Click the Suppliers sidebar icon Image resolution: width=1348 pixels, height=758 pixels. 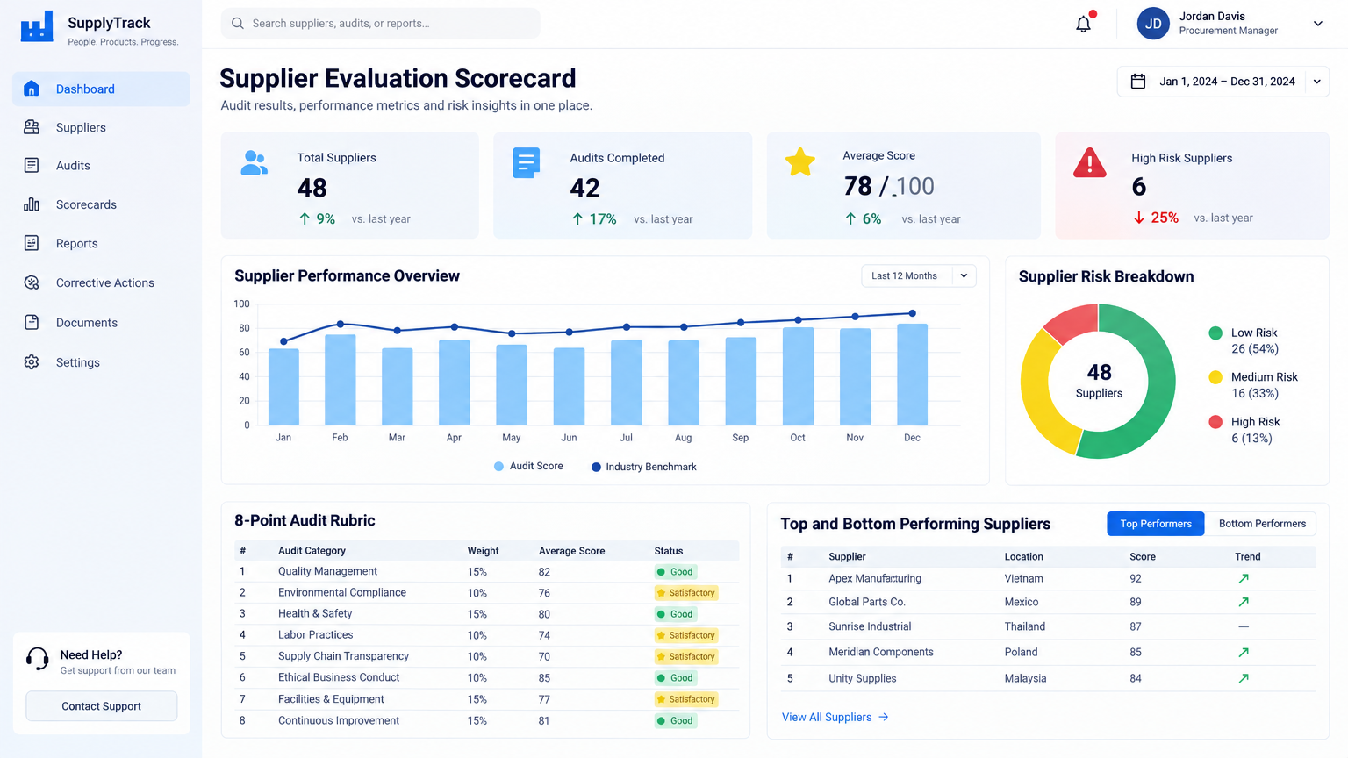(32, 127)
